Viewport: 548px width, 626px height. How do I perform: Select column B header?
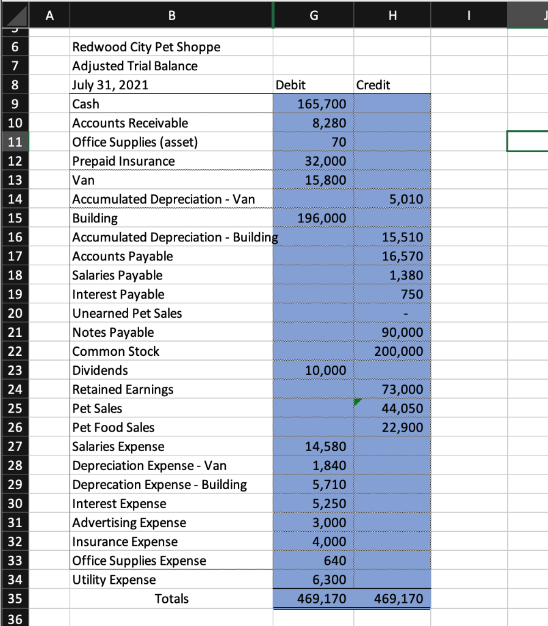pos(171,15)
